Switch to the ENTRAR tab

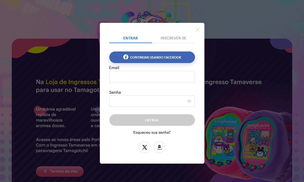tap(131, 38)
